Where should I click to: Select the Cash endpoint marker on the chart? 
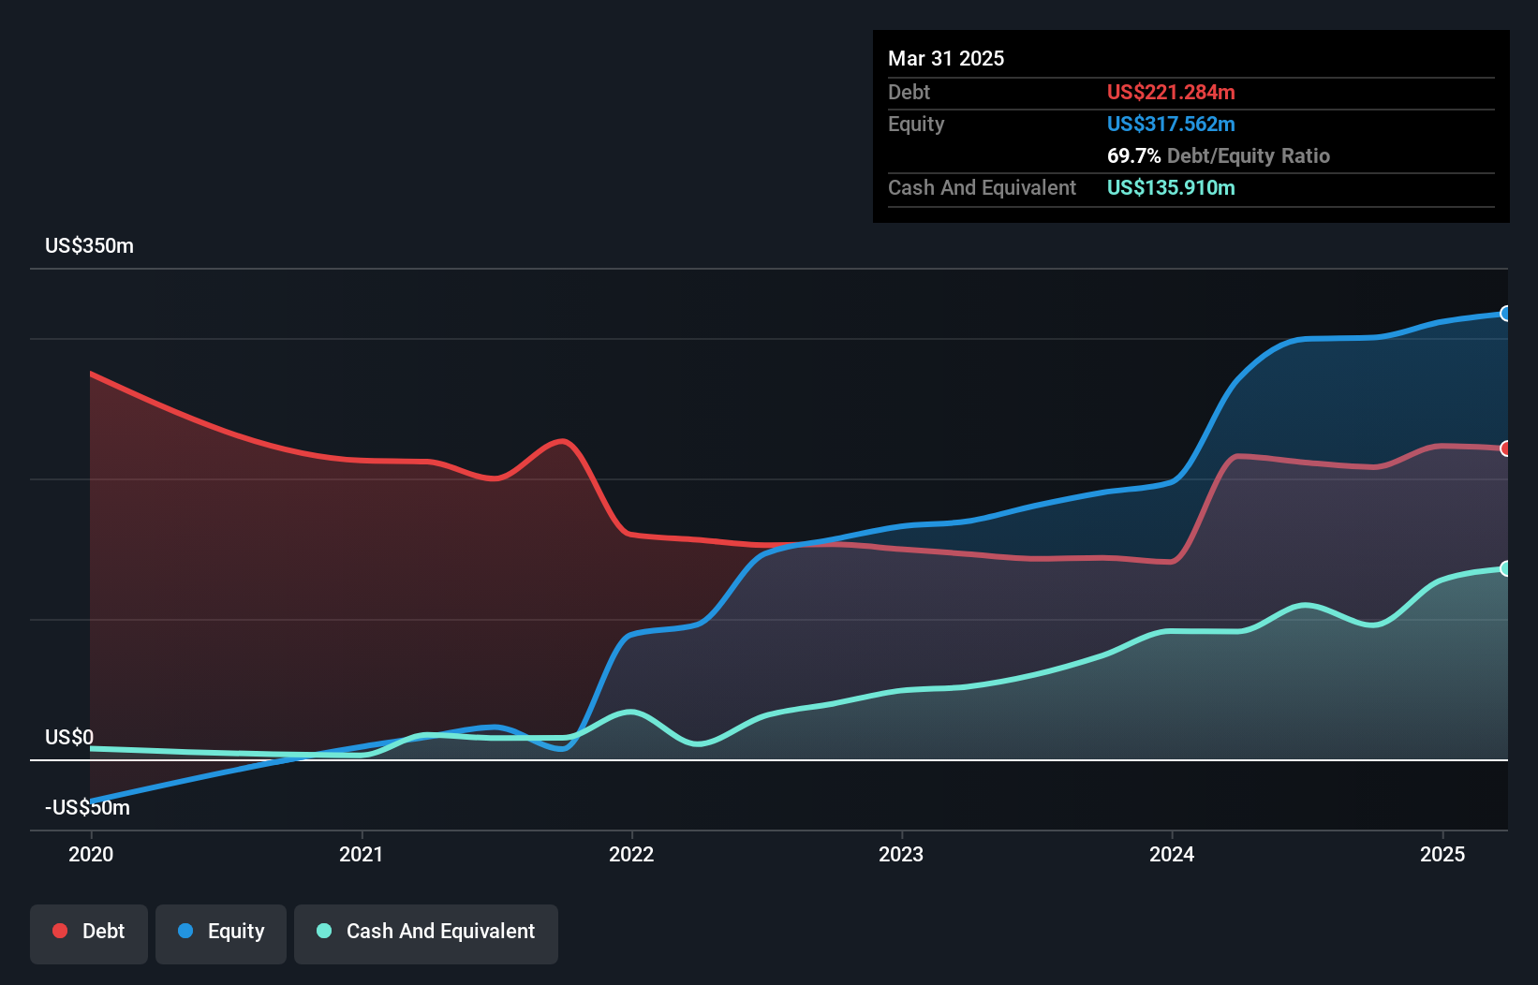[x=1505, y=568]
